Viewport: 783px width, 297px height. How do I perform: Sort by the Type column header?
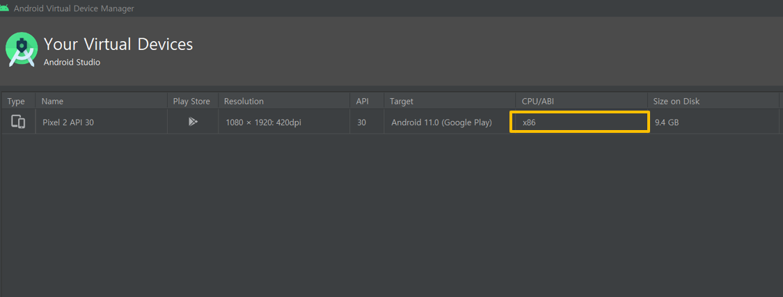click(x=18, y=102)
